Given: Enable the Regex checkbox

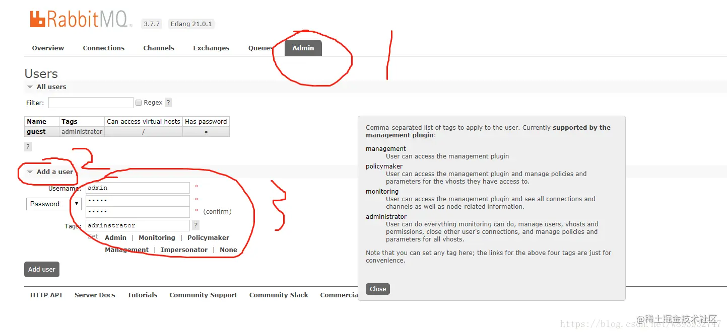Looking at the screenshot, I should point(139,103).
